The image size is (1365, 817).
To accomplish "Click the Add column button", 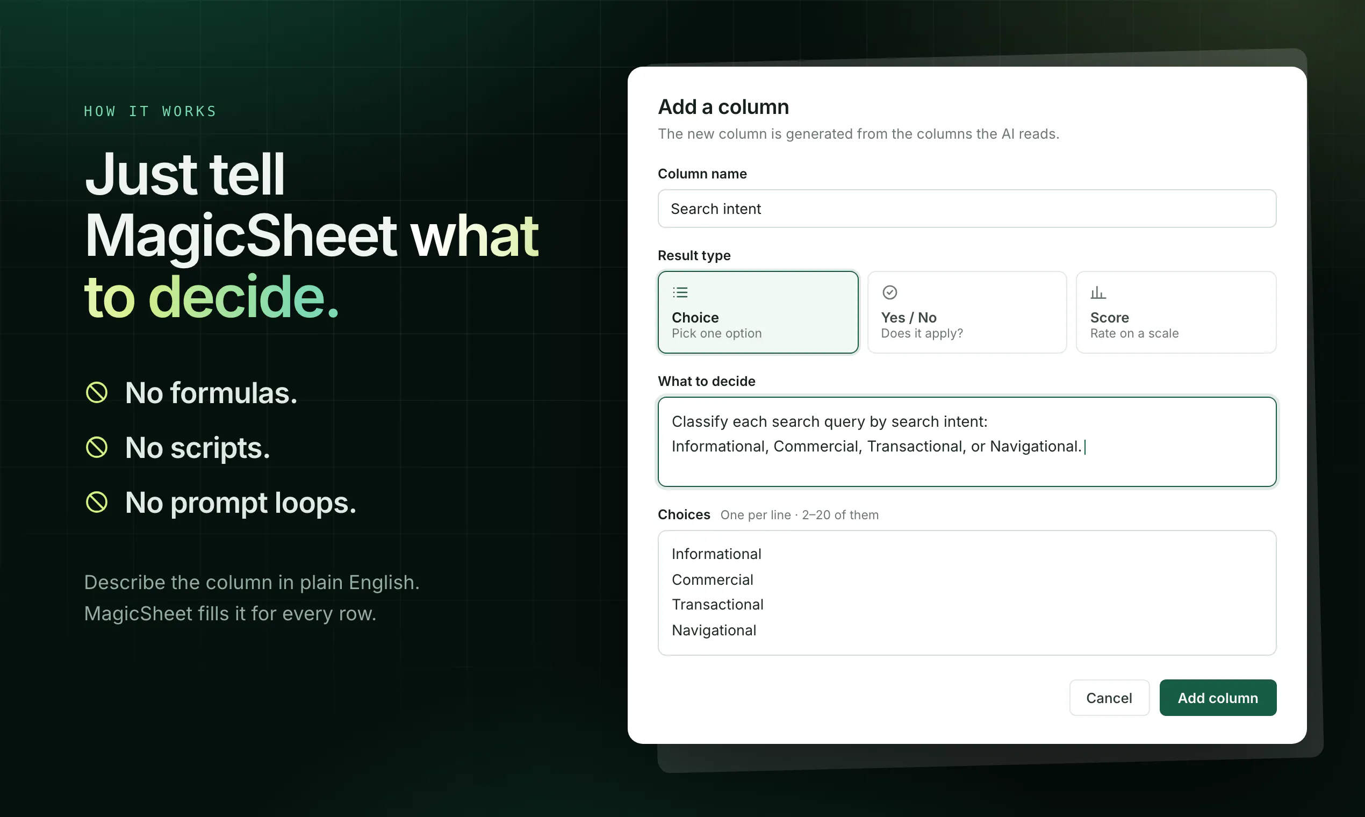I will click(x=1218, y=698).
